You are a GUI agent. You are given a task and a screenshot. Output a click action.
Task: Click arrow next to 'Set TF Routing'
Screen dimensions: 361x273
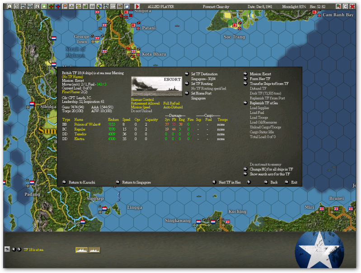(x=187, y=84)
